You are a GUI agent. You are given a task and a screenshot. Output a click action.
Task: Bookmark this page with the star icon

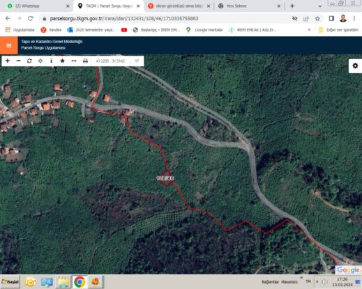(317, 19)
